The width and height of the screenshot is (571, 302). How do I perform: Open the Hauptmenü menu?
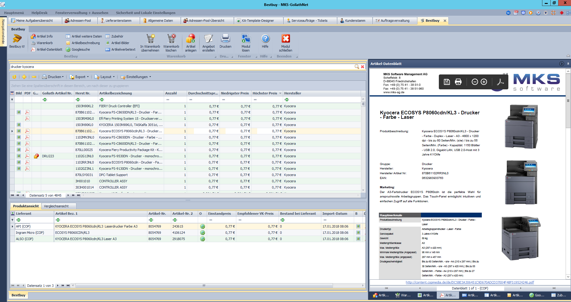[14, 13]
